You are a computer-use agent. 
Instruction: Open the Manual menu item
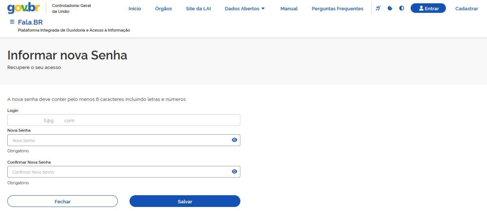pos(289,9)
